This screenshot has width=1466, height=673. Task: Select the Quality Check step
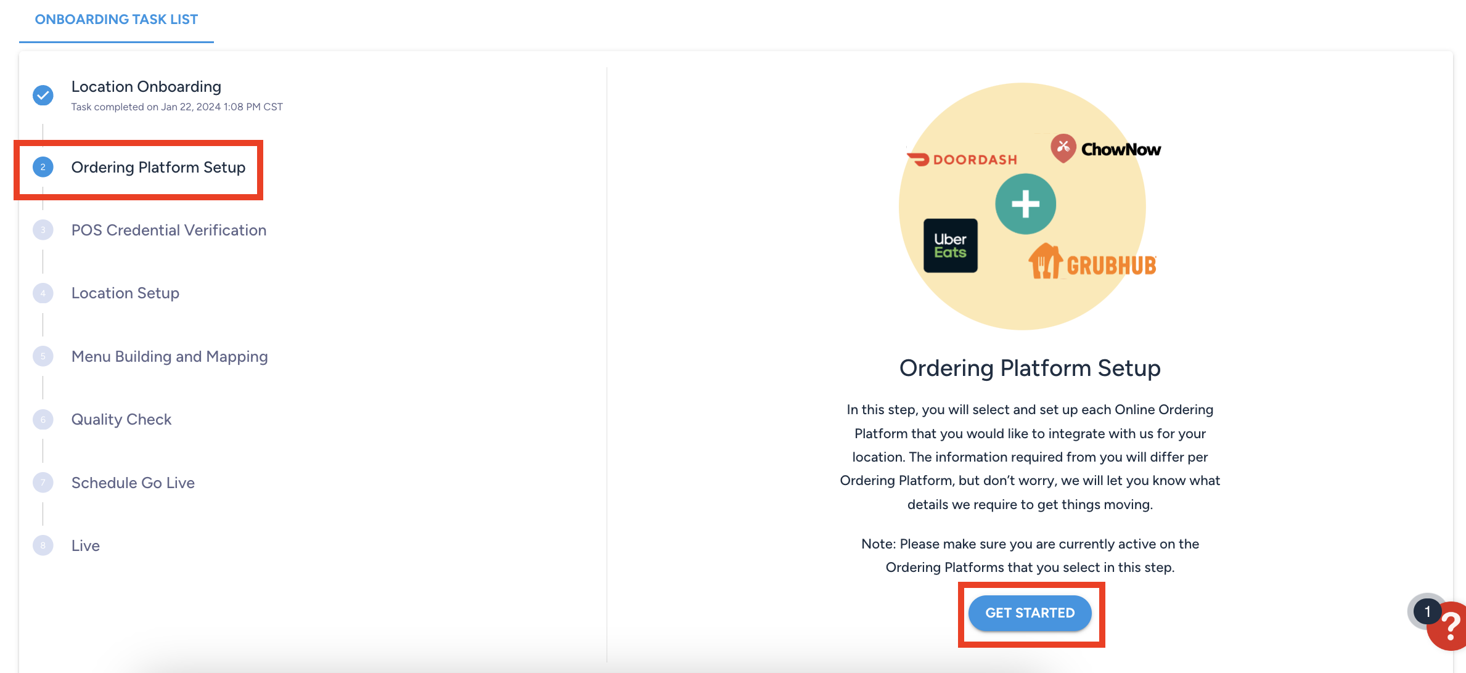point(121,418)
